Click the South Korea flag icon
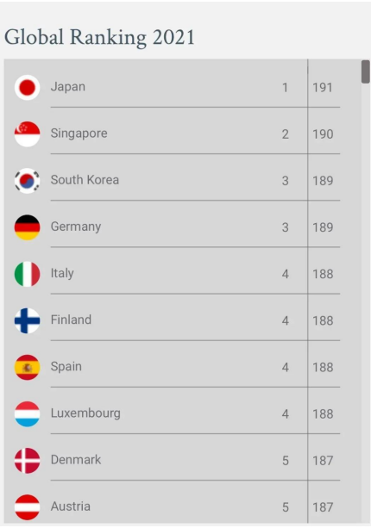 (27, 181)
